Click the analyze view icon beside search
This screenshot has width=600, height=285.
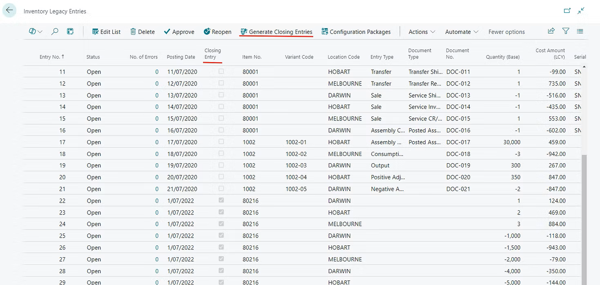(x=70, y=31)
